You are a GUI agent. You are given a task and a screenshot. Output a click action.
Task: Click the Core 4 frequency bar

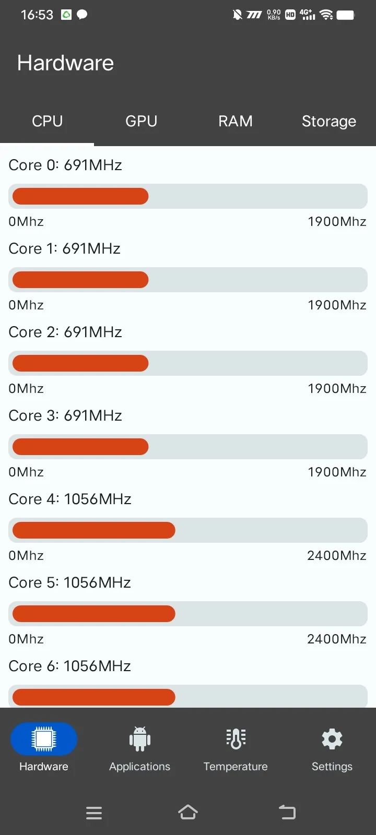point(188,530)
